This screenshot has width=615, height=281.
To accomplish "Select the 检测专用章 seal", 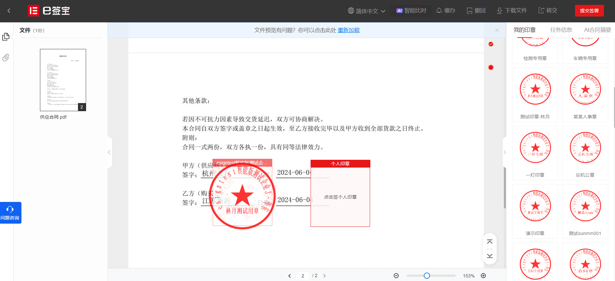I will [535, 50].
